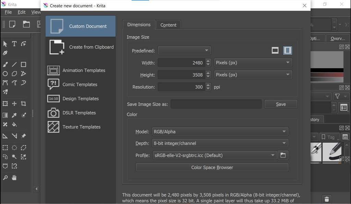
Task: Select the Color Picker eyedropper tool
Action: pos(14,115)
